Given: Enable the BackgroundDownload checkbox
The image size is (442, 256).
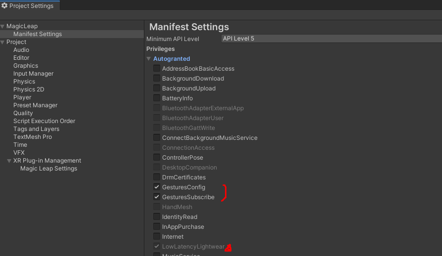Looking at the screenshot, I should (157, 79).
